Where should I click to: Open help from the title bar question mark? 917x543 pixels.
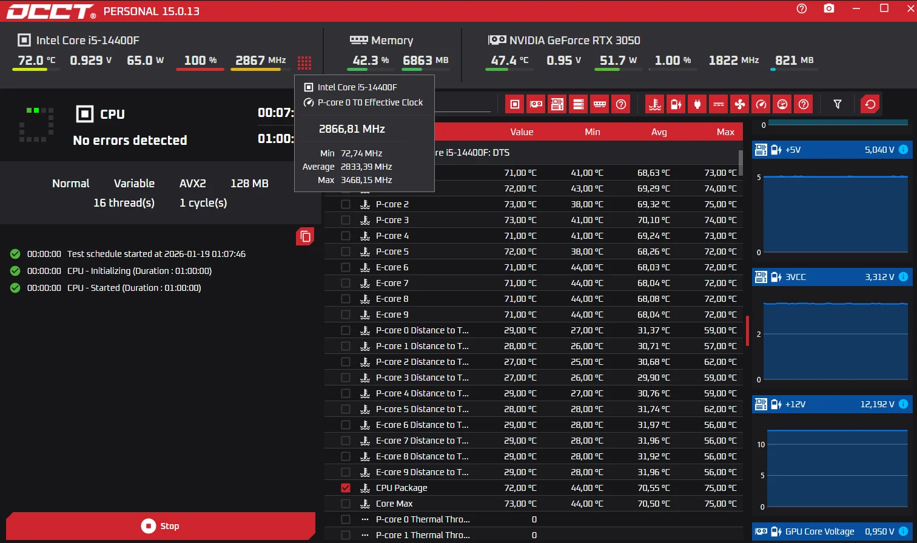(802, 8)
